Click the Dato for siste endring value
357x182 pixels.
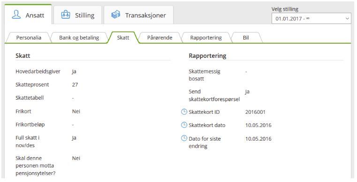258,139
